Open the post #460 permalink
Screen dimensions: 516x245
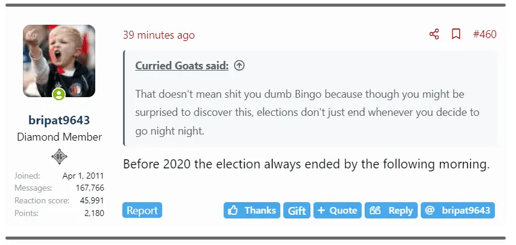tap(485, 34)
